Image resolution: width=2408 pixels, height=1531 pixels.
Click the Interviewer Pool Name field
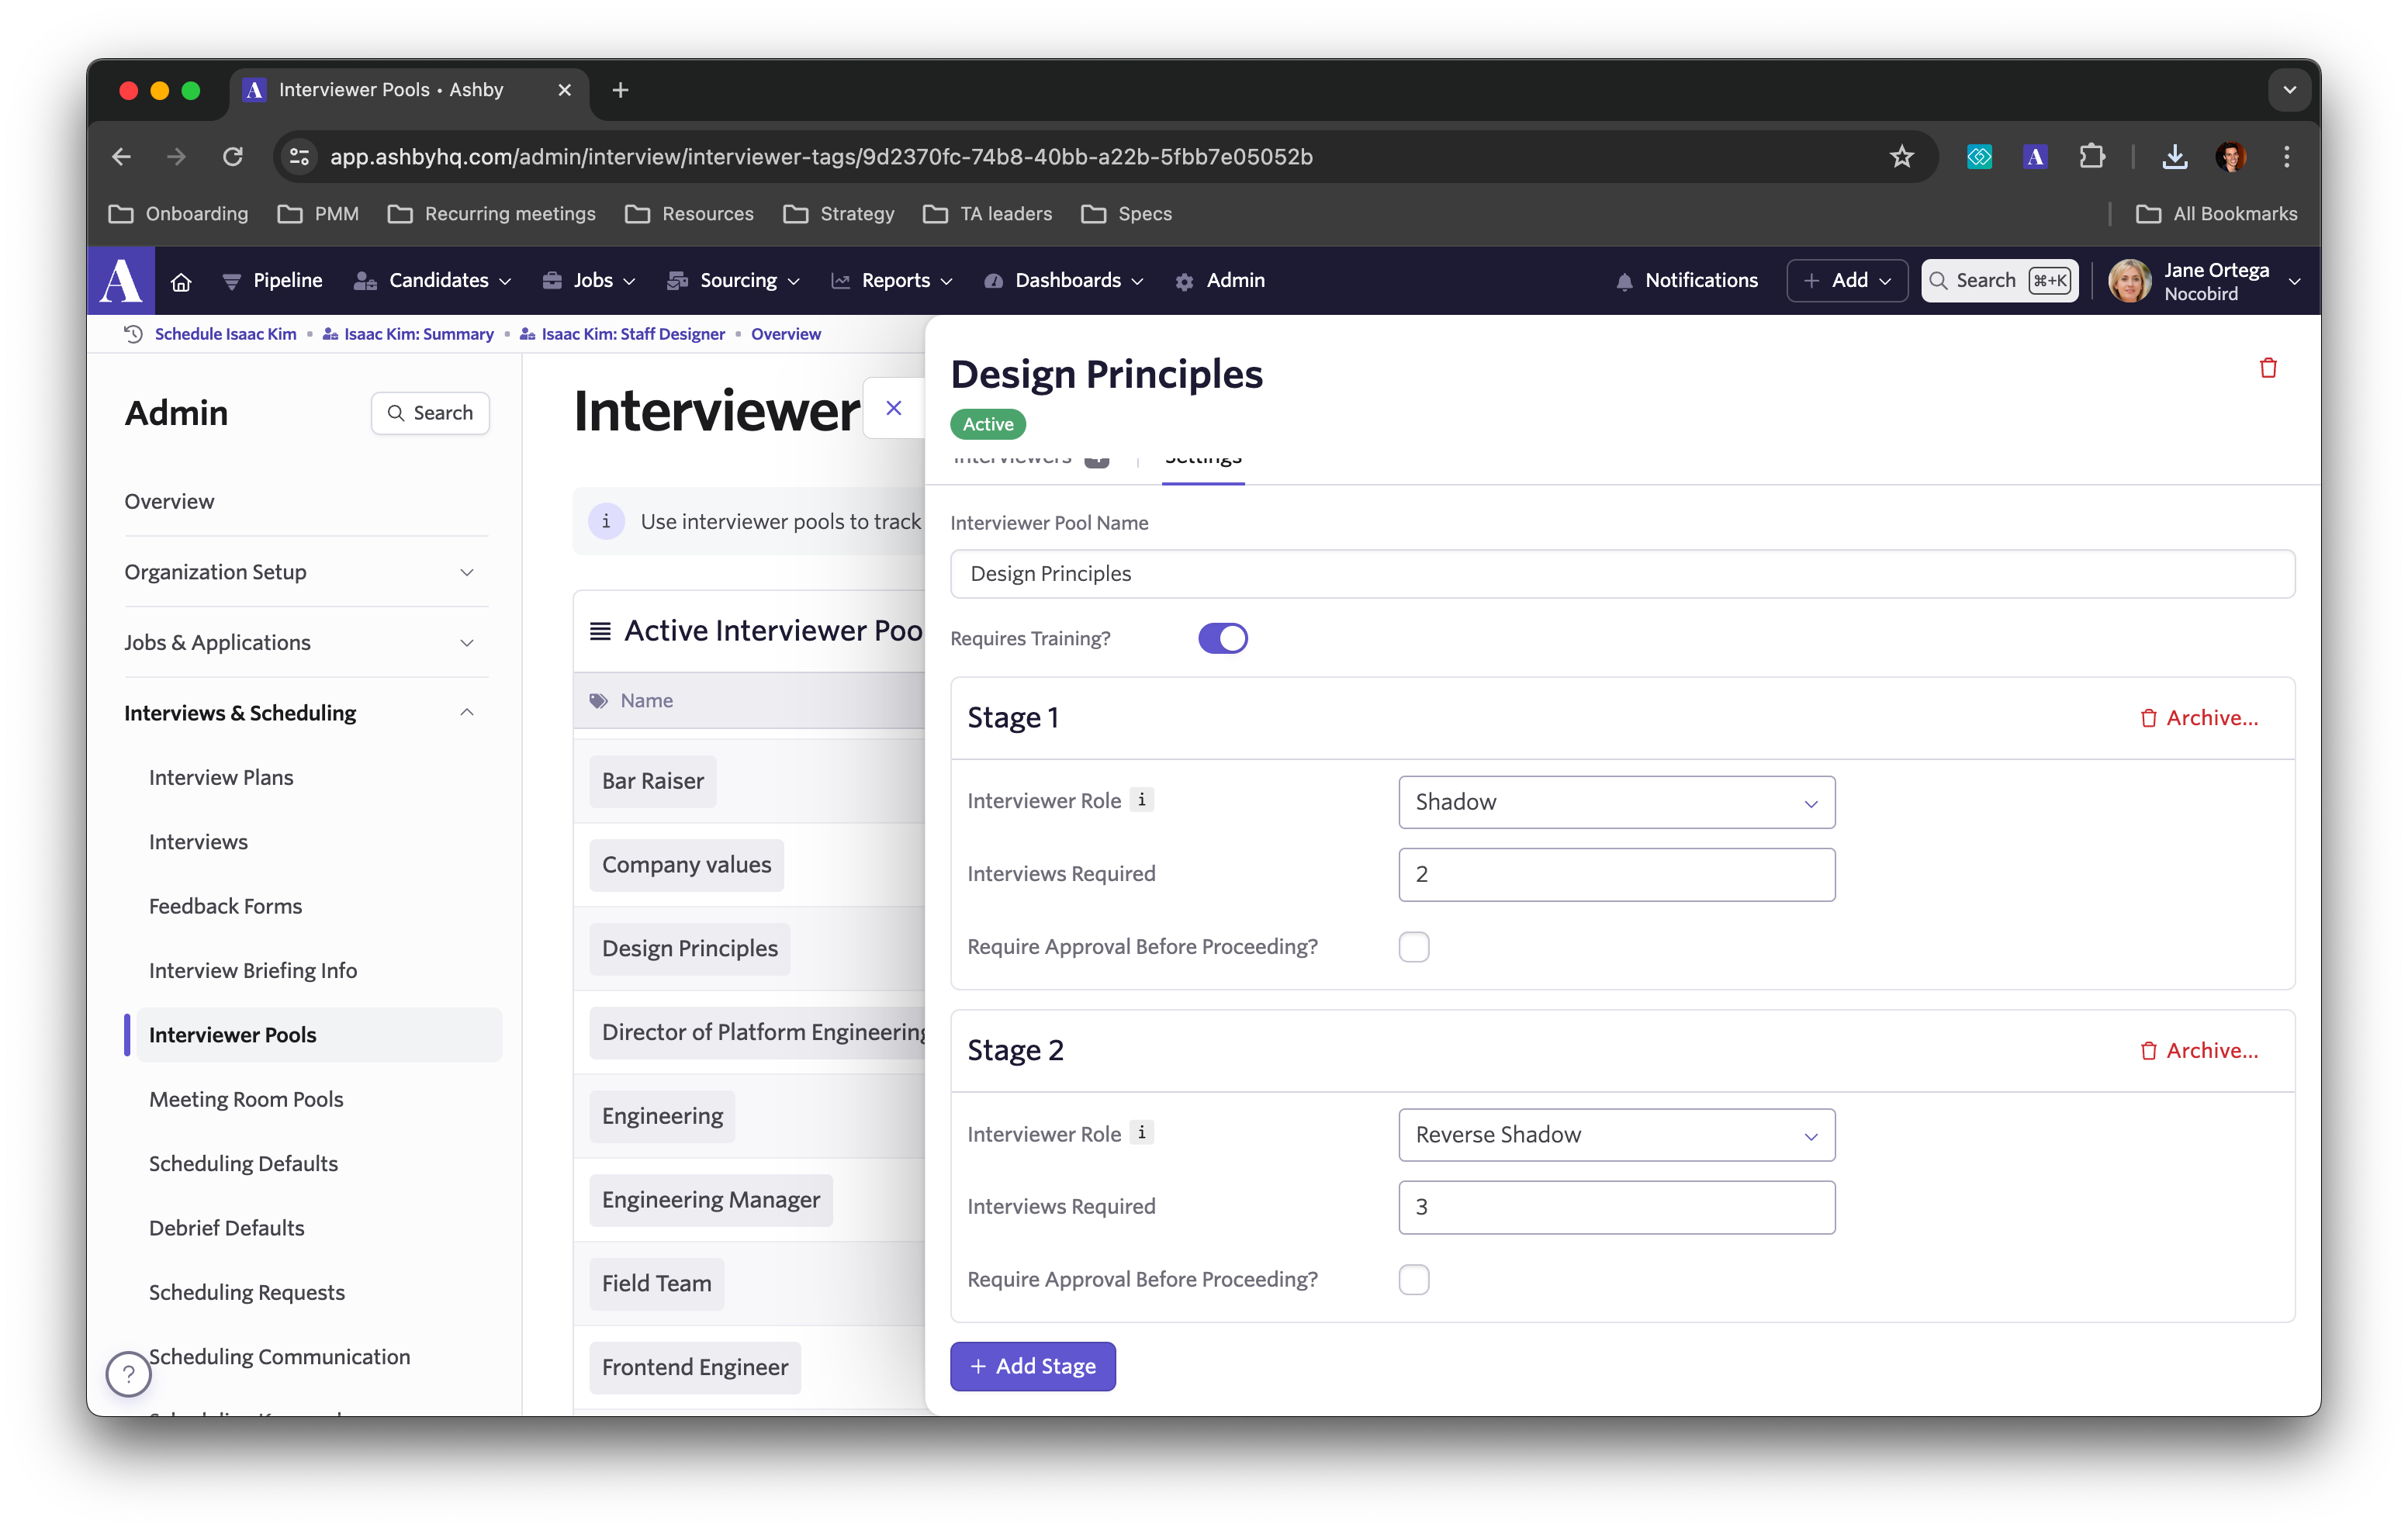(1621, 574)
